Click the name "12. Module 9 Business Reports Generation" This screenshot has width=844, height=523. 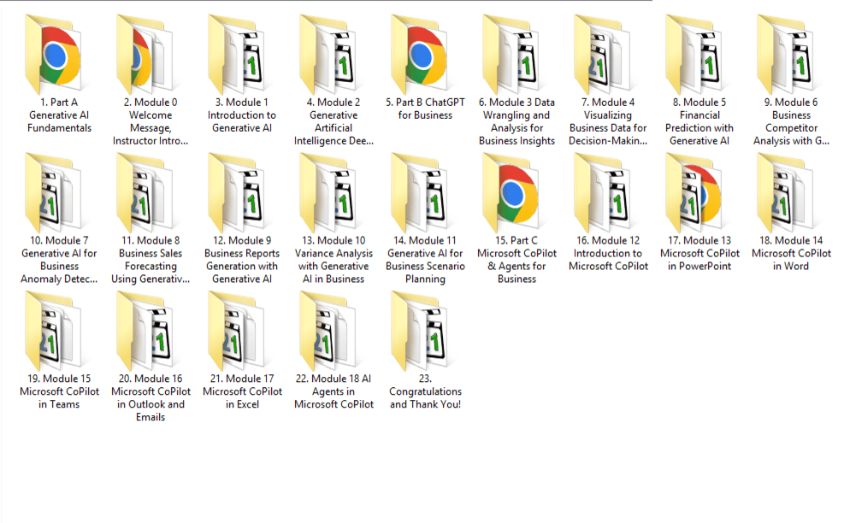[242, 260]
